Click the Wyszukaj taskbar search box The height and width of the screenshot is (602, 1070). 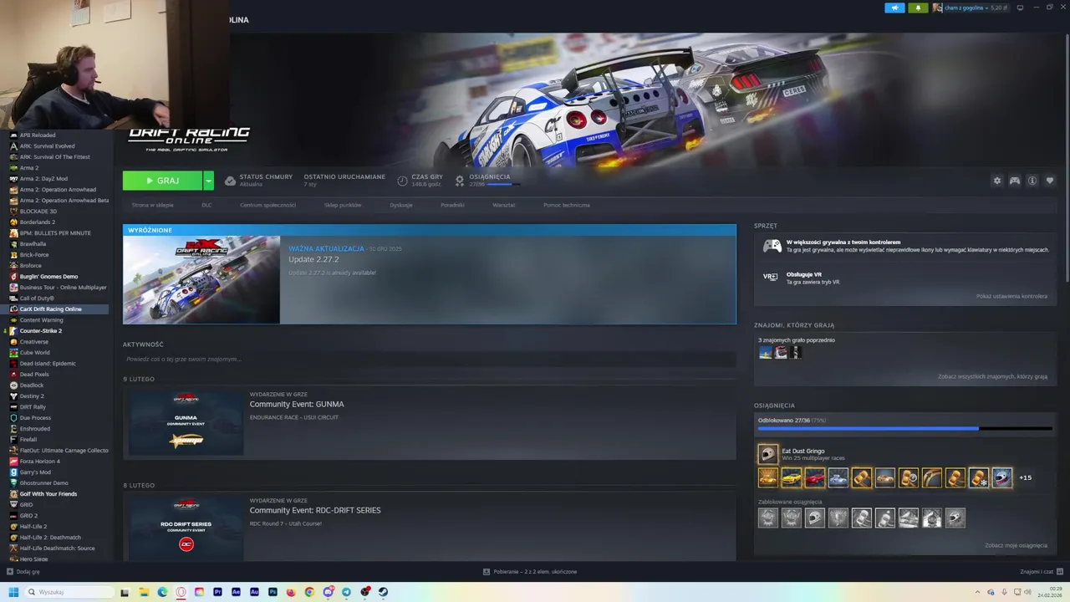[x=70, y=592]
